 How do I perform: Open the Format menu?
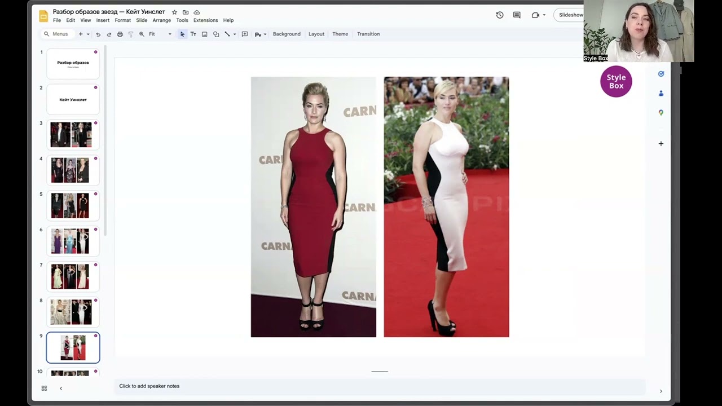click(x=122, y=20)
